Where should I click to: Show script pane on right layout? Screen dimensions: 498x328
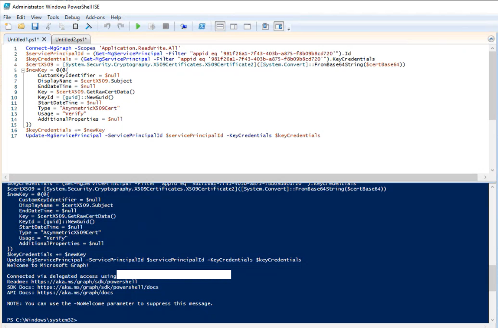click(x=234, y=26)
